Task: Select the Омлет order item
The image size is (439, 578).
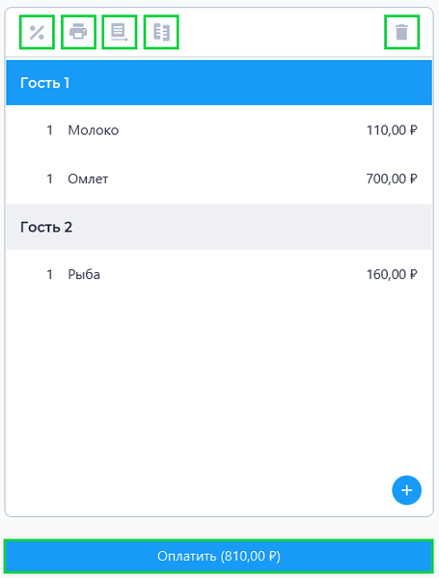Action: point(219,179)
